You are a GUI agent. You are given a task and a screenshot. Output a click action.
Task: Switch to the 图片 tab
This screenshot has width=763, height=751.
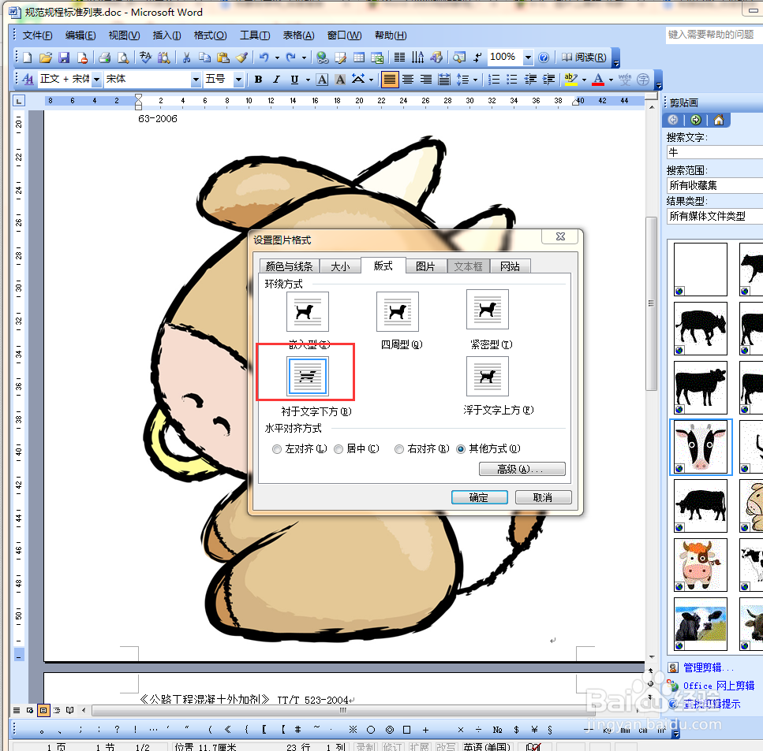coord(425,266)
